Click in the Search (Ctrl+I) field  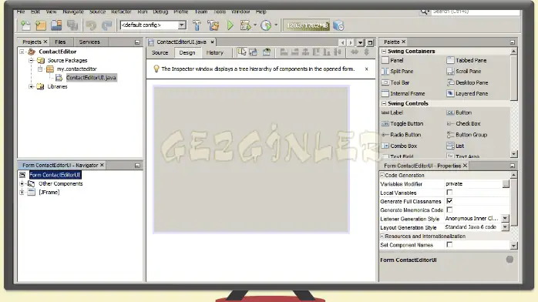click(476, 12)
